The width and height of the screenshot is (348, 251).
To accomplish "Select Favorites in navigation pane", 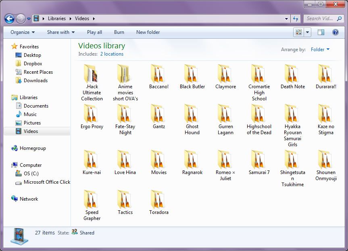I will coord(25,47).
